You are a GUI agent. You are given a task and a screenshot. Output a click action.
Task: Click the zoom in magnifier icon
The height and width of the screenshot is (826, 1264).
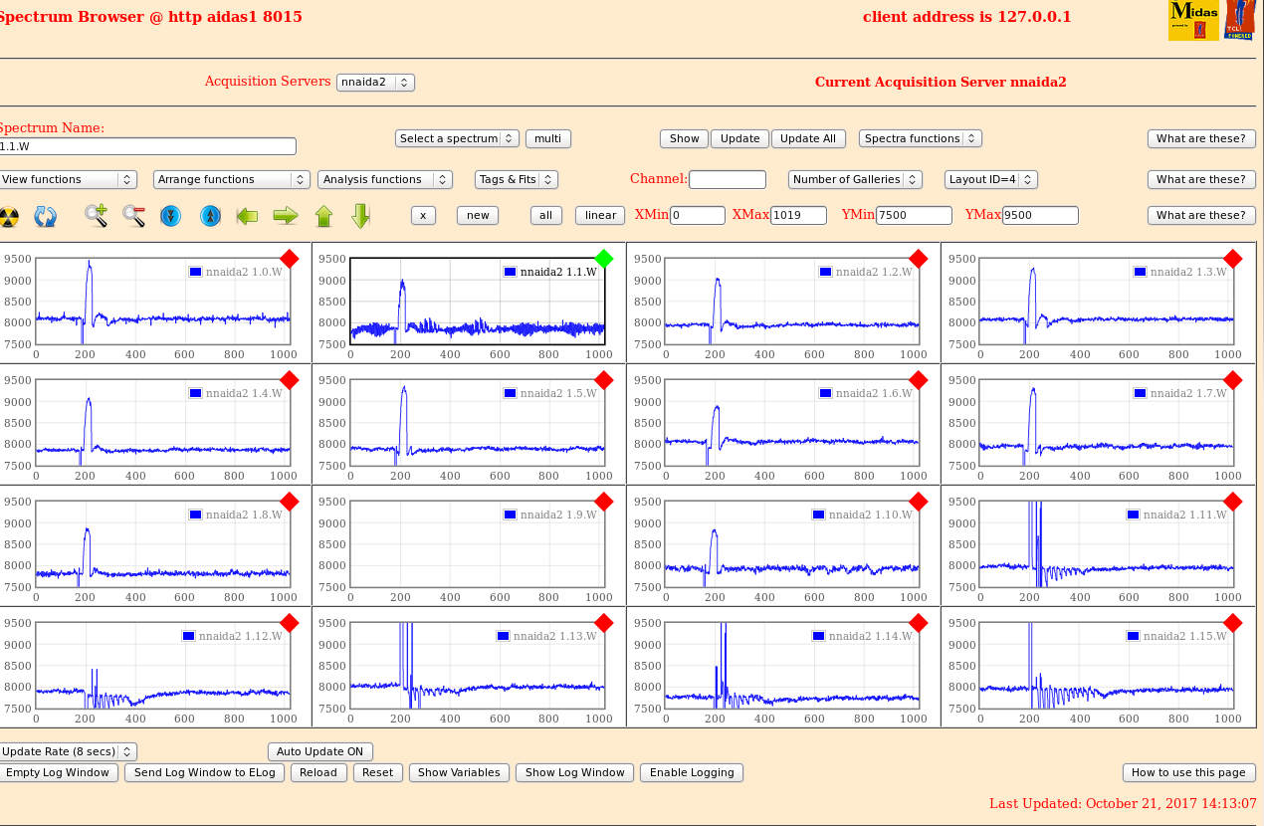click(x=96, y=215)
